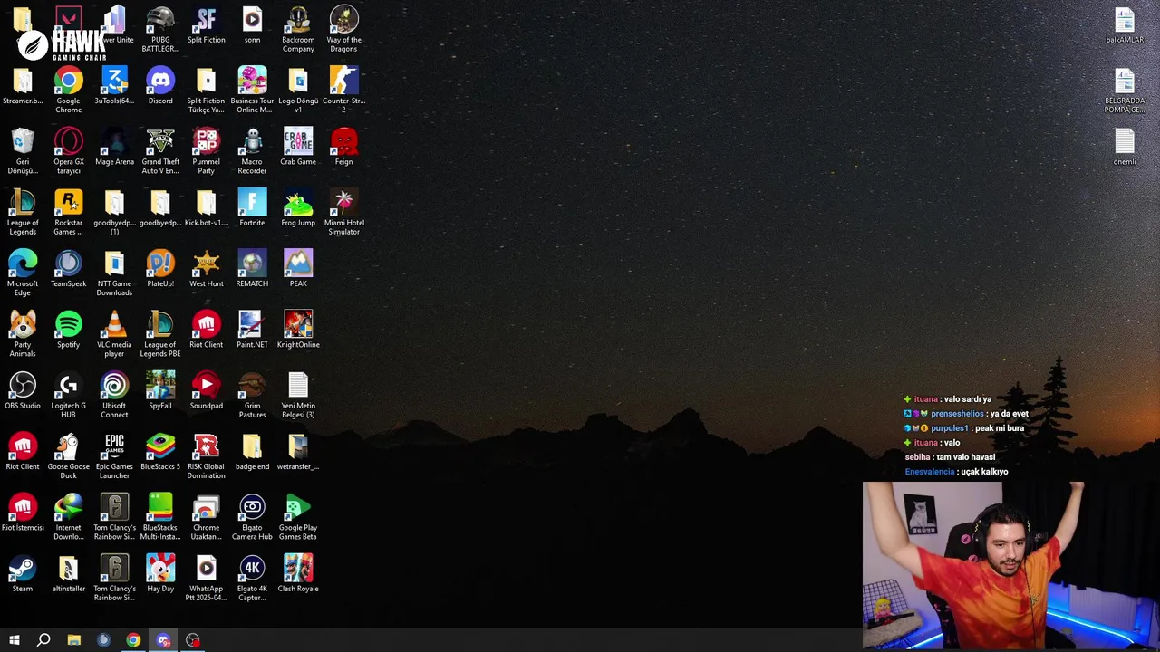
Task: Open the Microsoft Edge shortcut
Action: pyautogui.click(x=23, y=264)
